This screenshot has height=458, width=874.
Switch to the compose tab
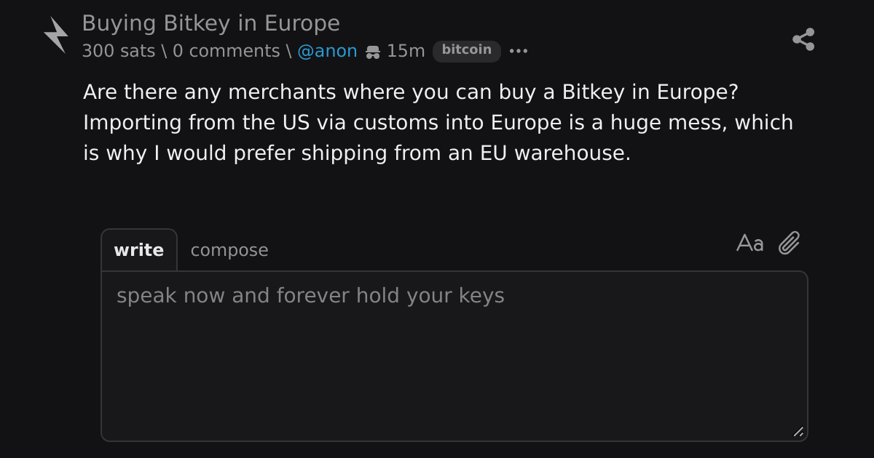point(229,250)
